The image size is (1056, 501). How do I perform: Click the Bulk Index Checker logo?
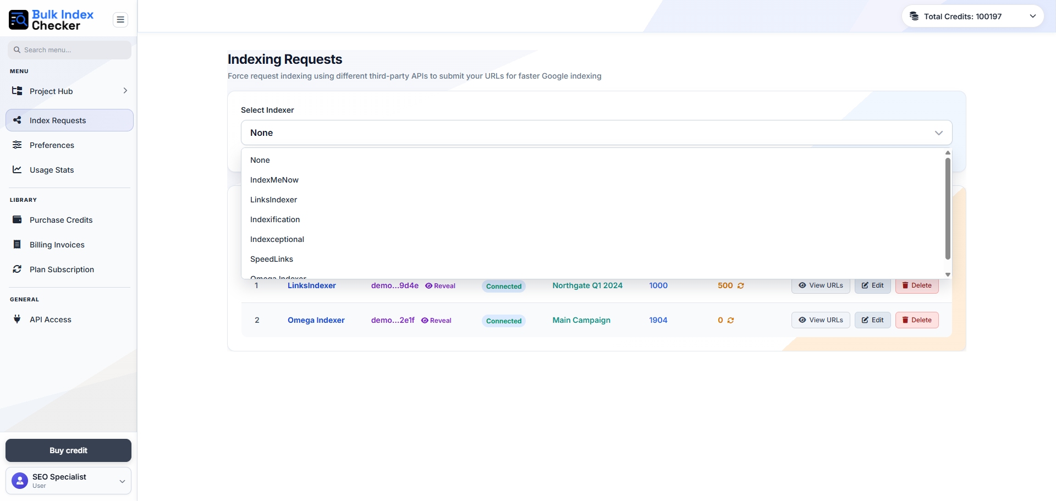[51, 20]
